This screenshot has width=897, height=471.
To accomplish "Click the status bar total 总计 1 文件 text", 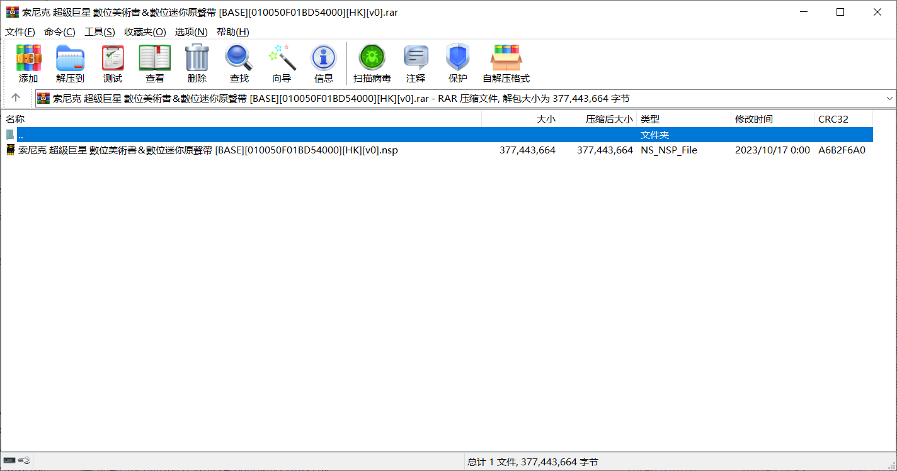I will (533, 462).
